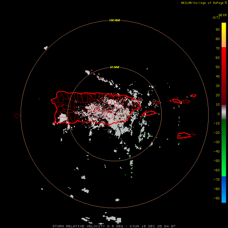This screenshot has height=228, width=228.
Task: Click the 15 DEC 25 date text
Action: (152, 226)
